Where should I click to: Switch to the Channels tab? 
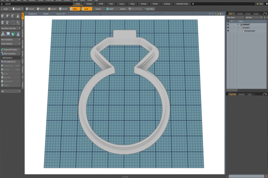241,94
